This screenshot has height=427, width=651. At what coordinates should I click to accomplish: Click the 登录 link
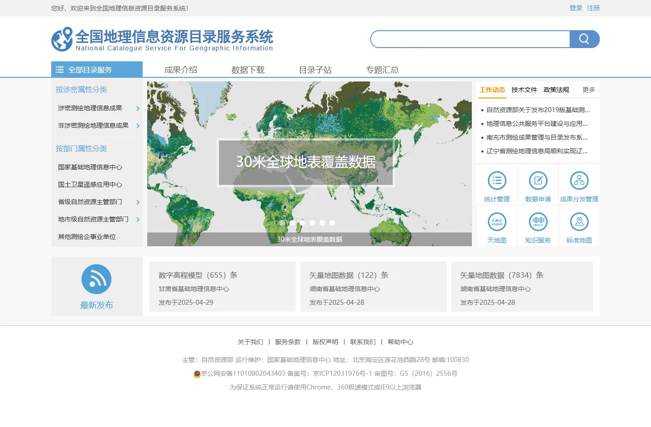pos(576,8)
